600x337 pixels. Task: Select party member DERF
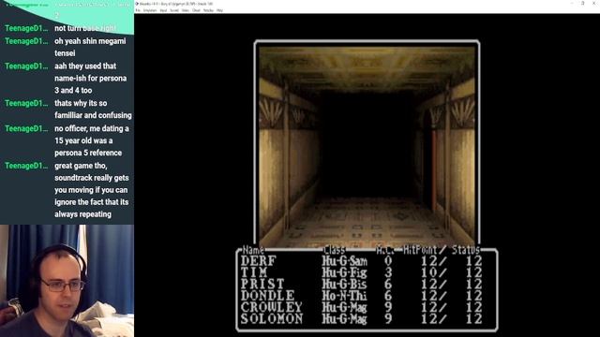pyautogui.click(x=259, y=261)
